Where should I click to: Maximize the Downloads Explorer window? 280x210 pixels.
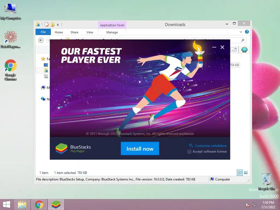(234, 24)
